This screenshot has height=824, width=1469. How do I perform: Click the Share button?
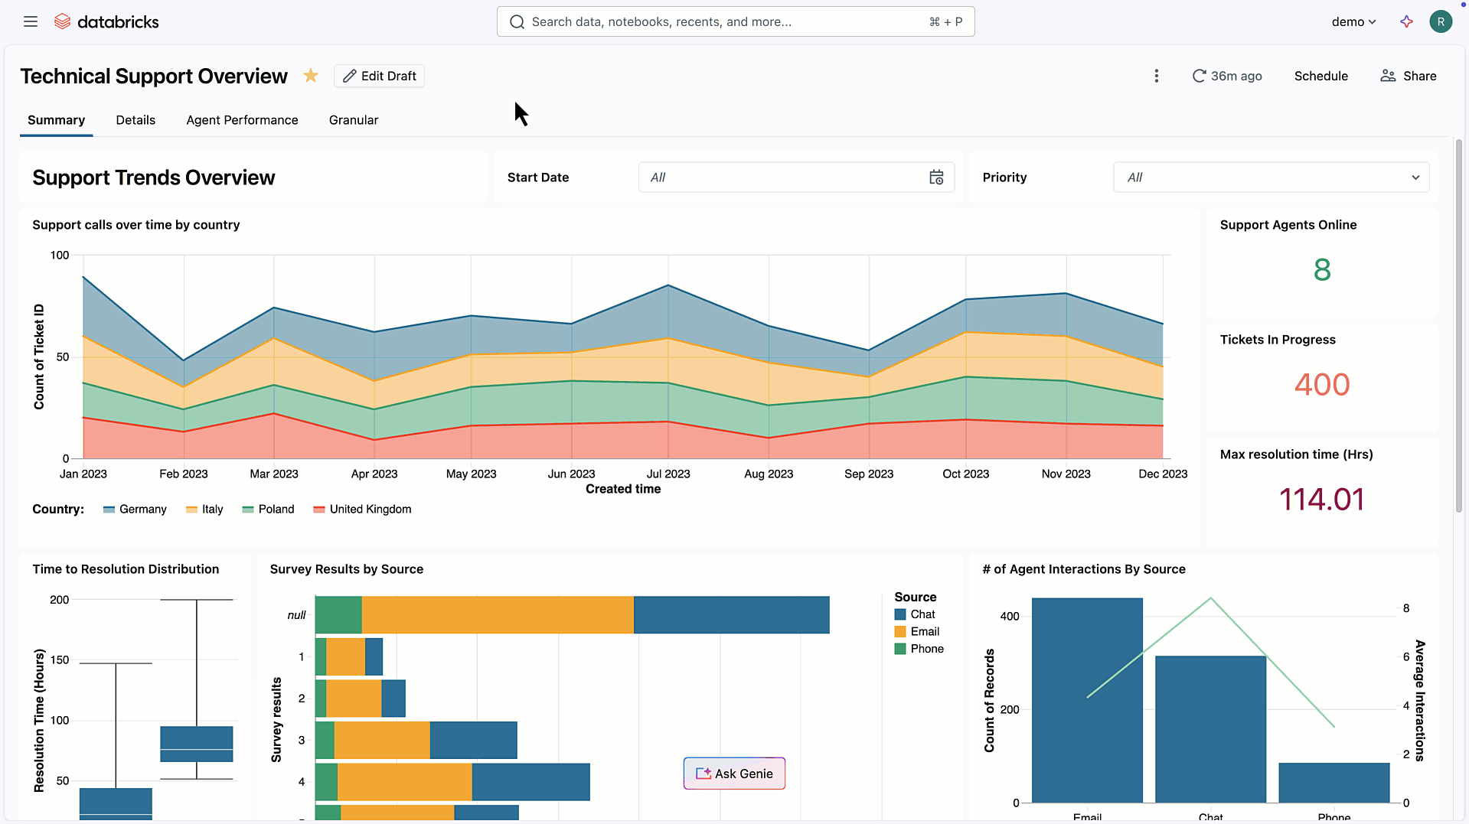[1409, 76]
